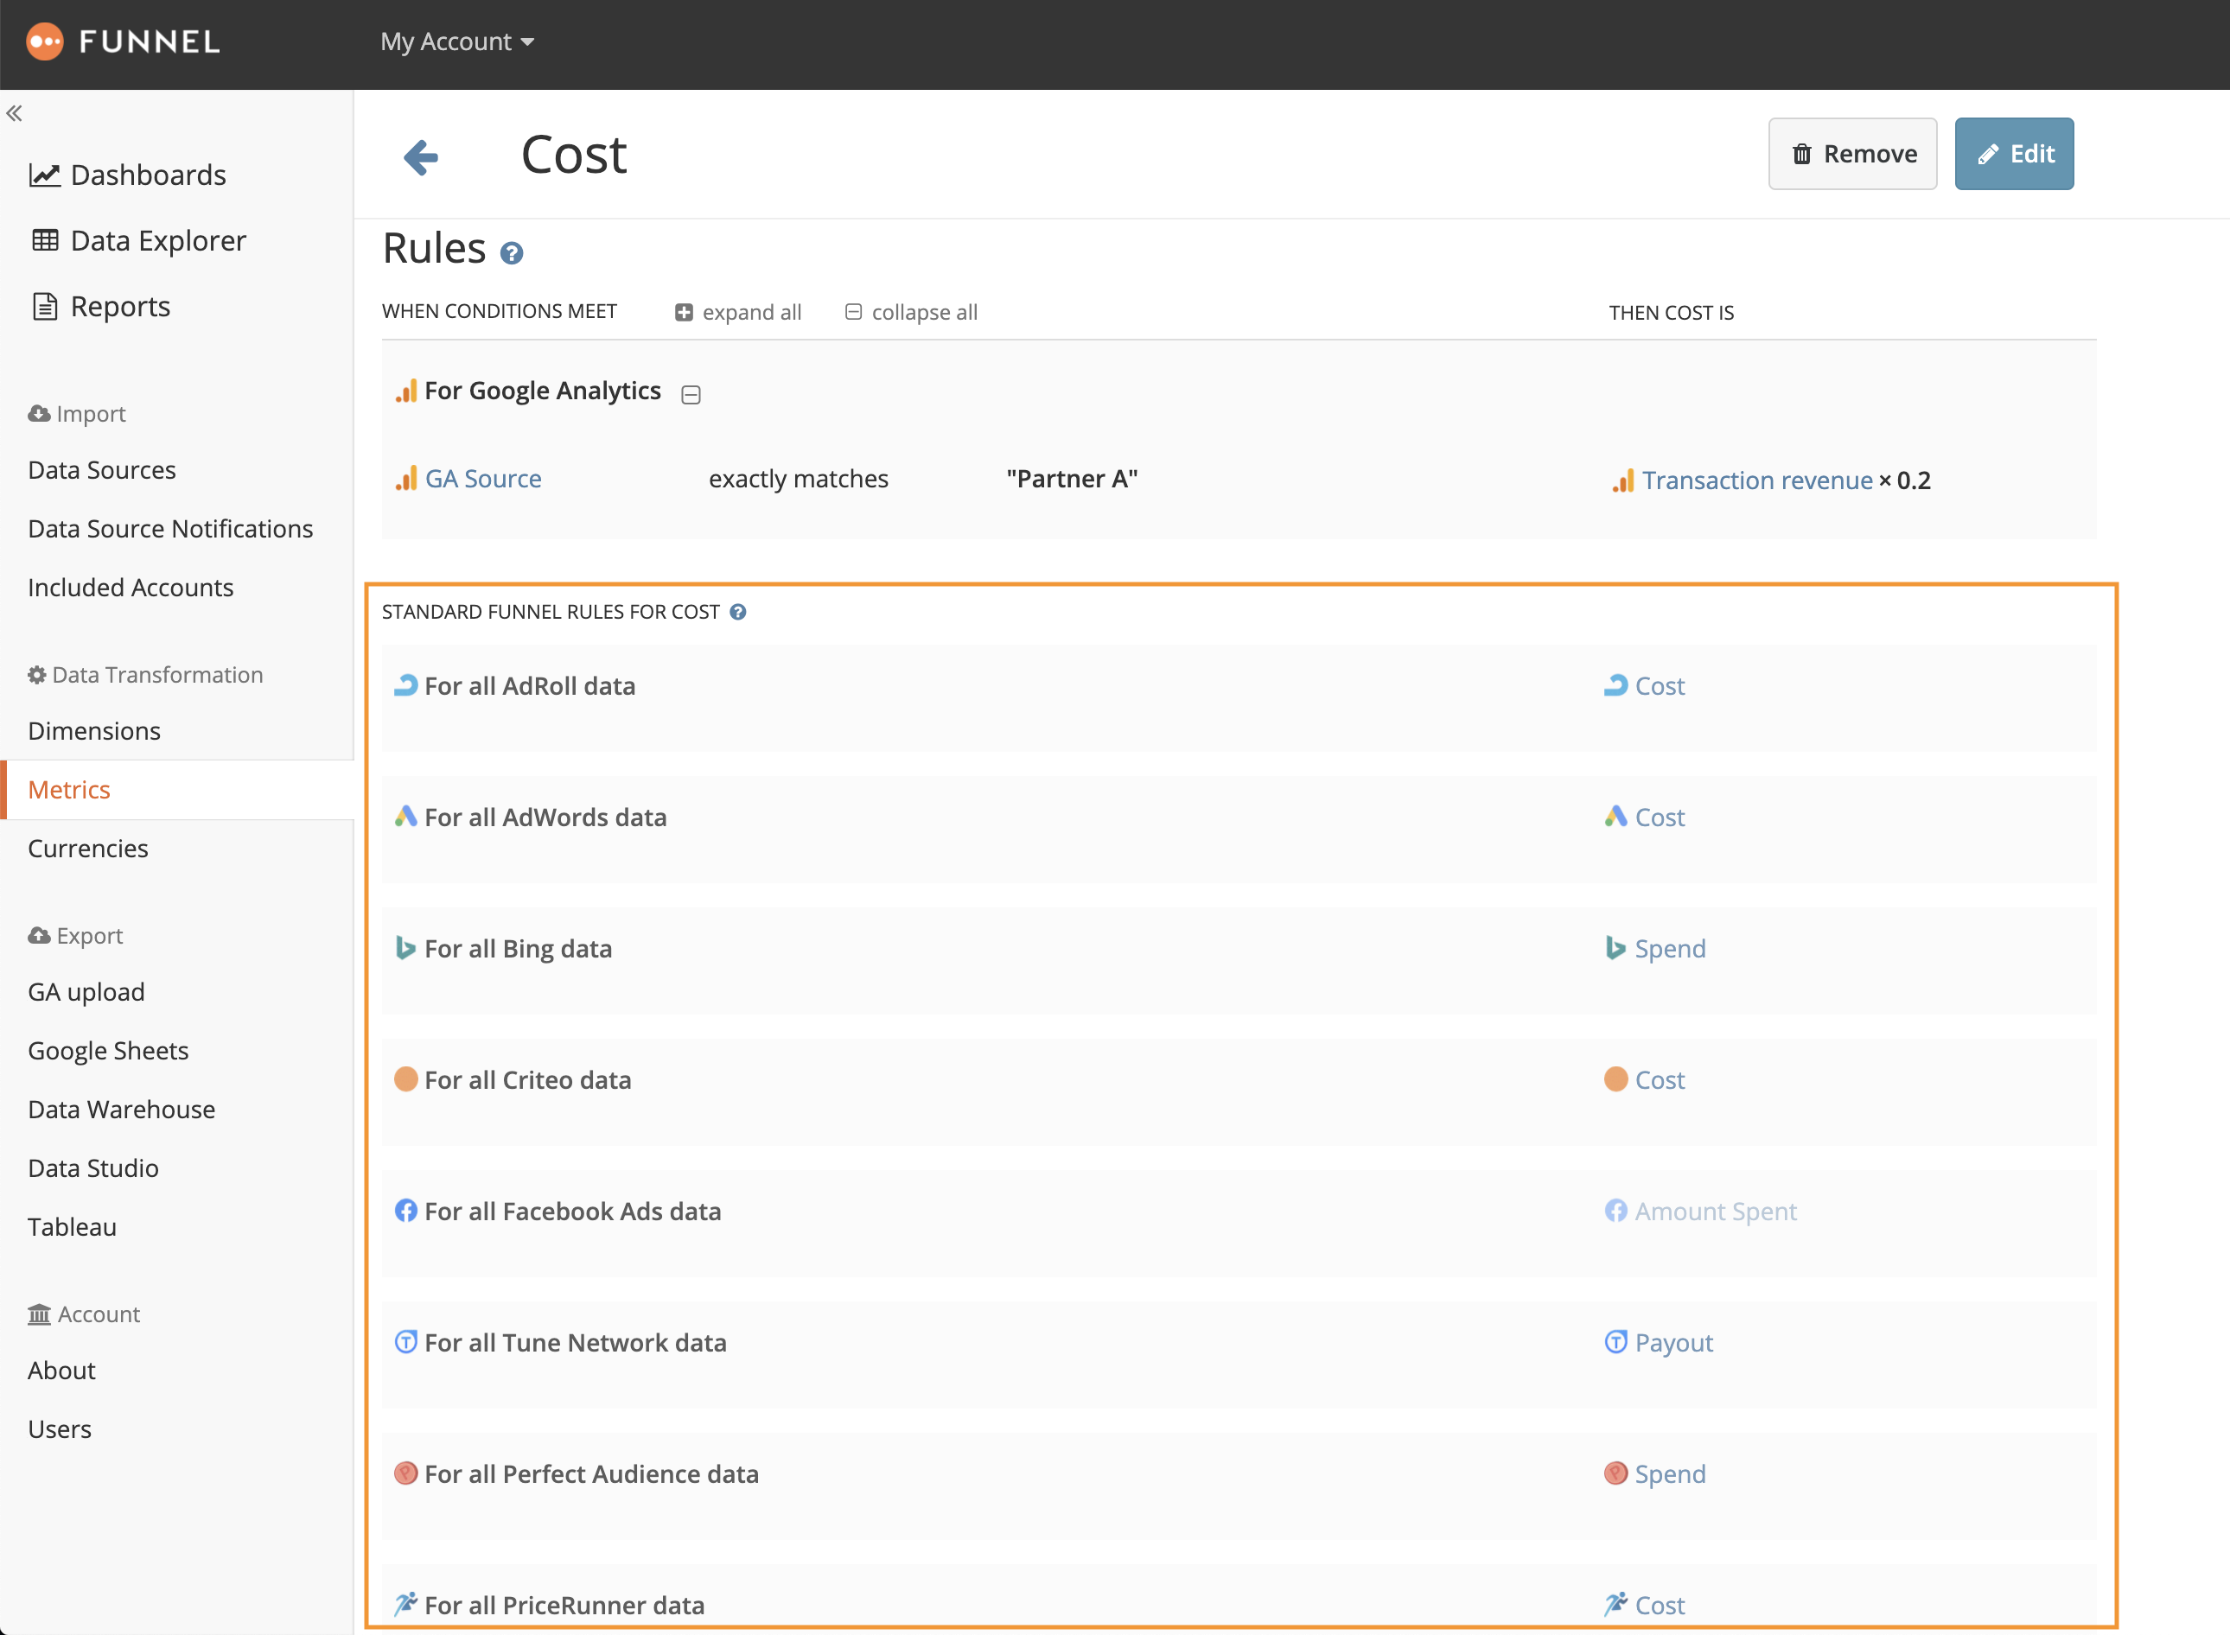Go to Data Sources
The image size is (2230, 1635).
(x=102, y=470)
